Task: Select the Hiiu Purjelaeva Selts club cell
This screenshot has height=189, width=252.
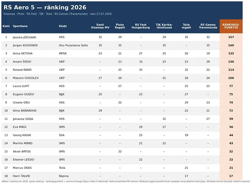Action: [x=73, y=45]
